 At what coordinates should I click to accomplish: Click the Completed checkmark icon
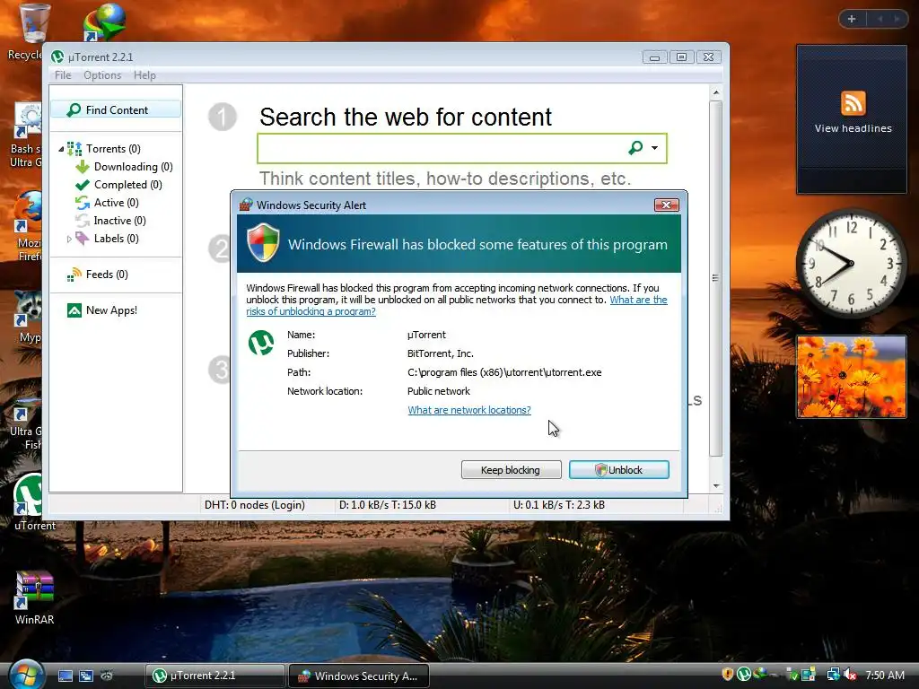click(x=82, y=185)
